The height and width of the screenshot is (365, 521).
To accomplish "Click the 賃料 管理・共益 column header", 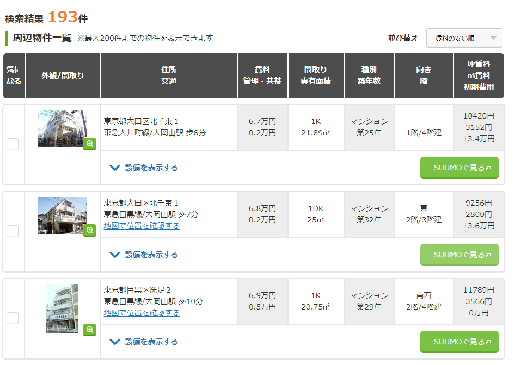I will coord(262,76).
